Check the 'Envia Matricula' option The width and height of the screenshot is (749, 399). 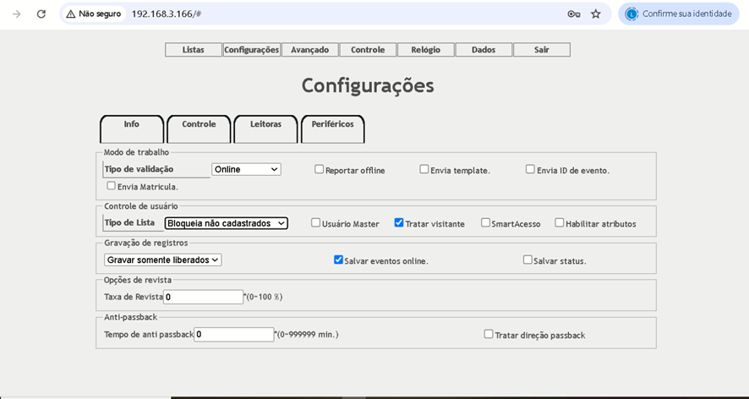112,186
